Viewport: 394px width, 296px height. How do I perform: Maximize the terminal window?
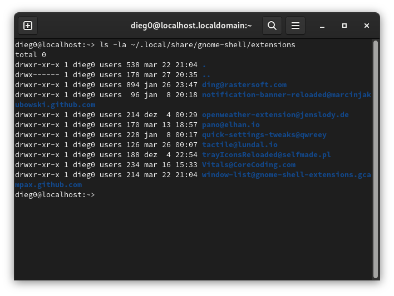click(344, 26)
